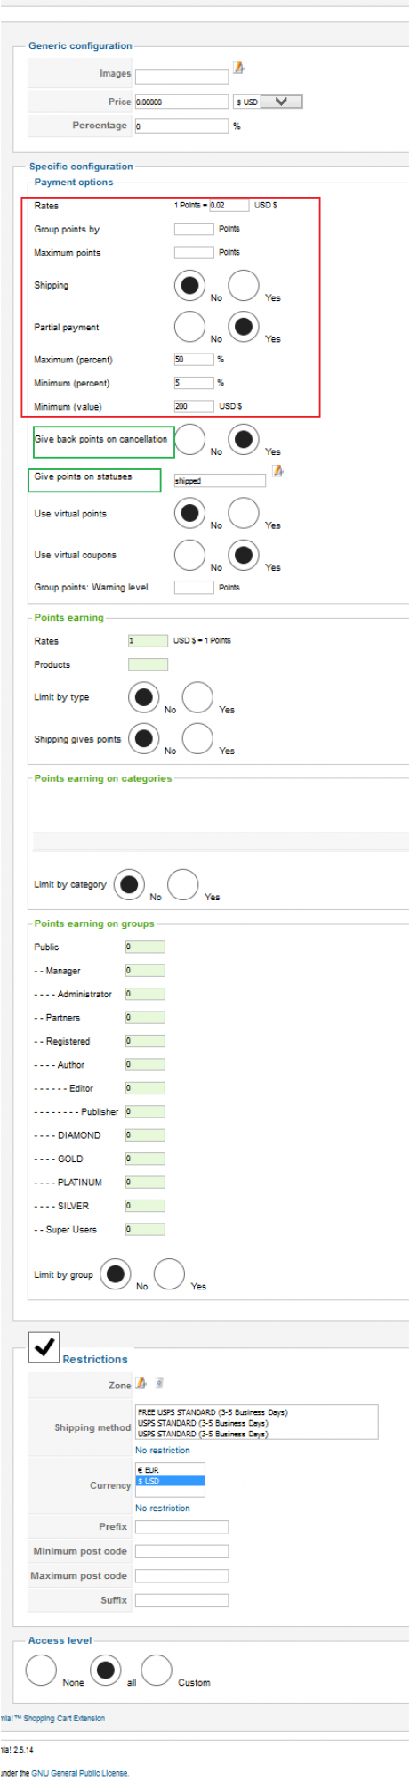The height and width of the screenshot is (1781, 410).
Task: Open the Shopping Cart Extension link
Action: pyautogui.click(x=63, y=1718)
